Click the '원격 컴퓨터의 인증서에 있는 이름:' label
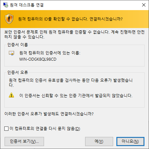The width and height of the screenshot is (149, 149). tap(50, 53)
